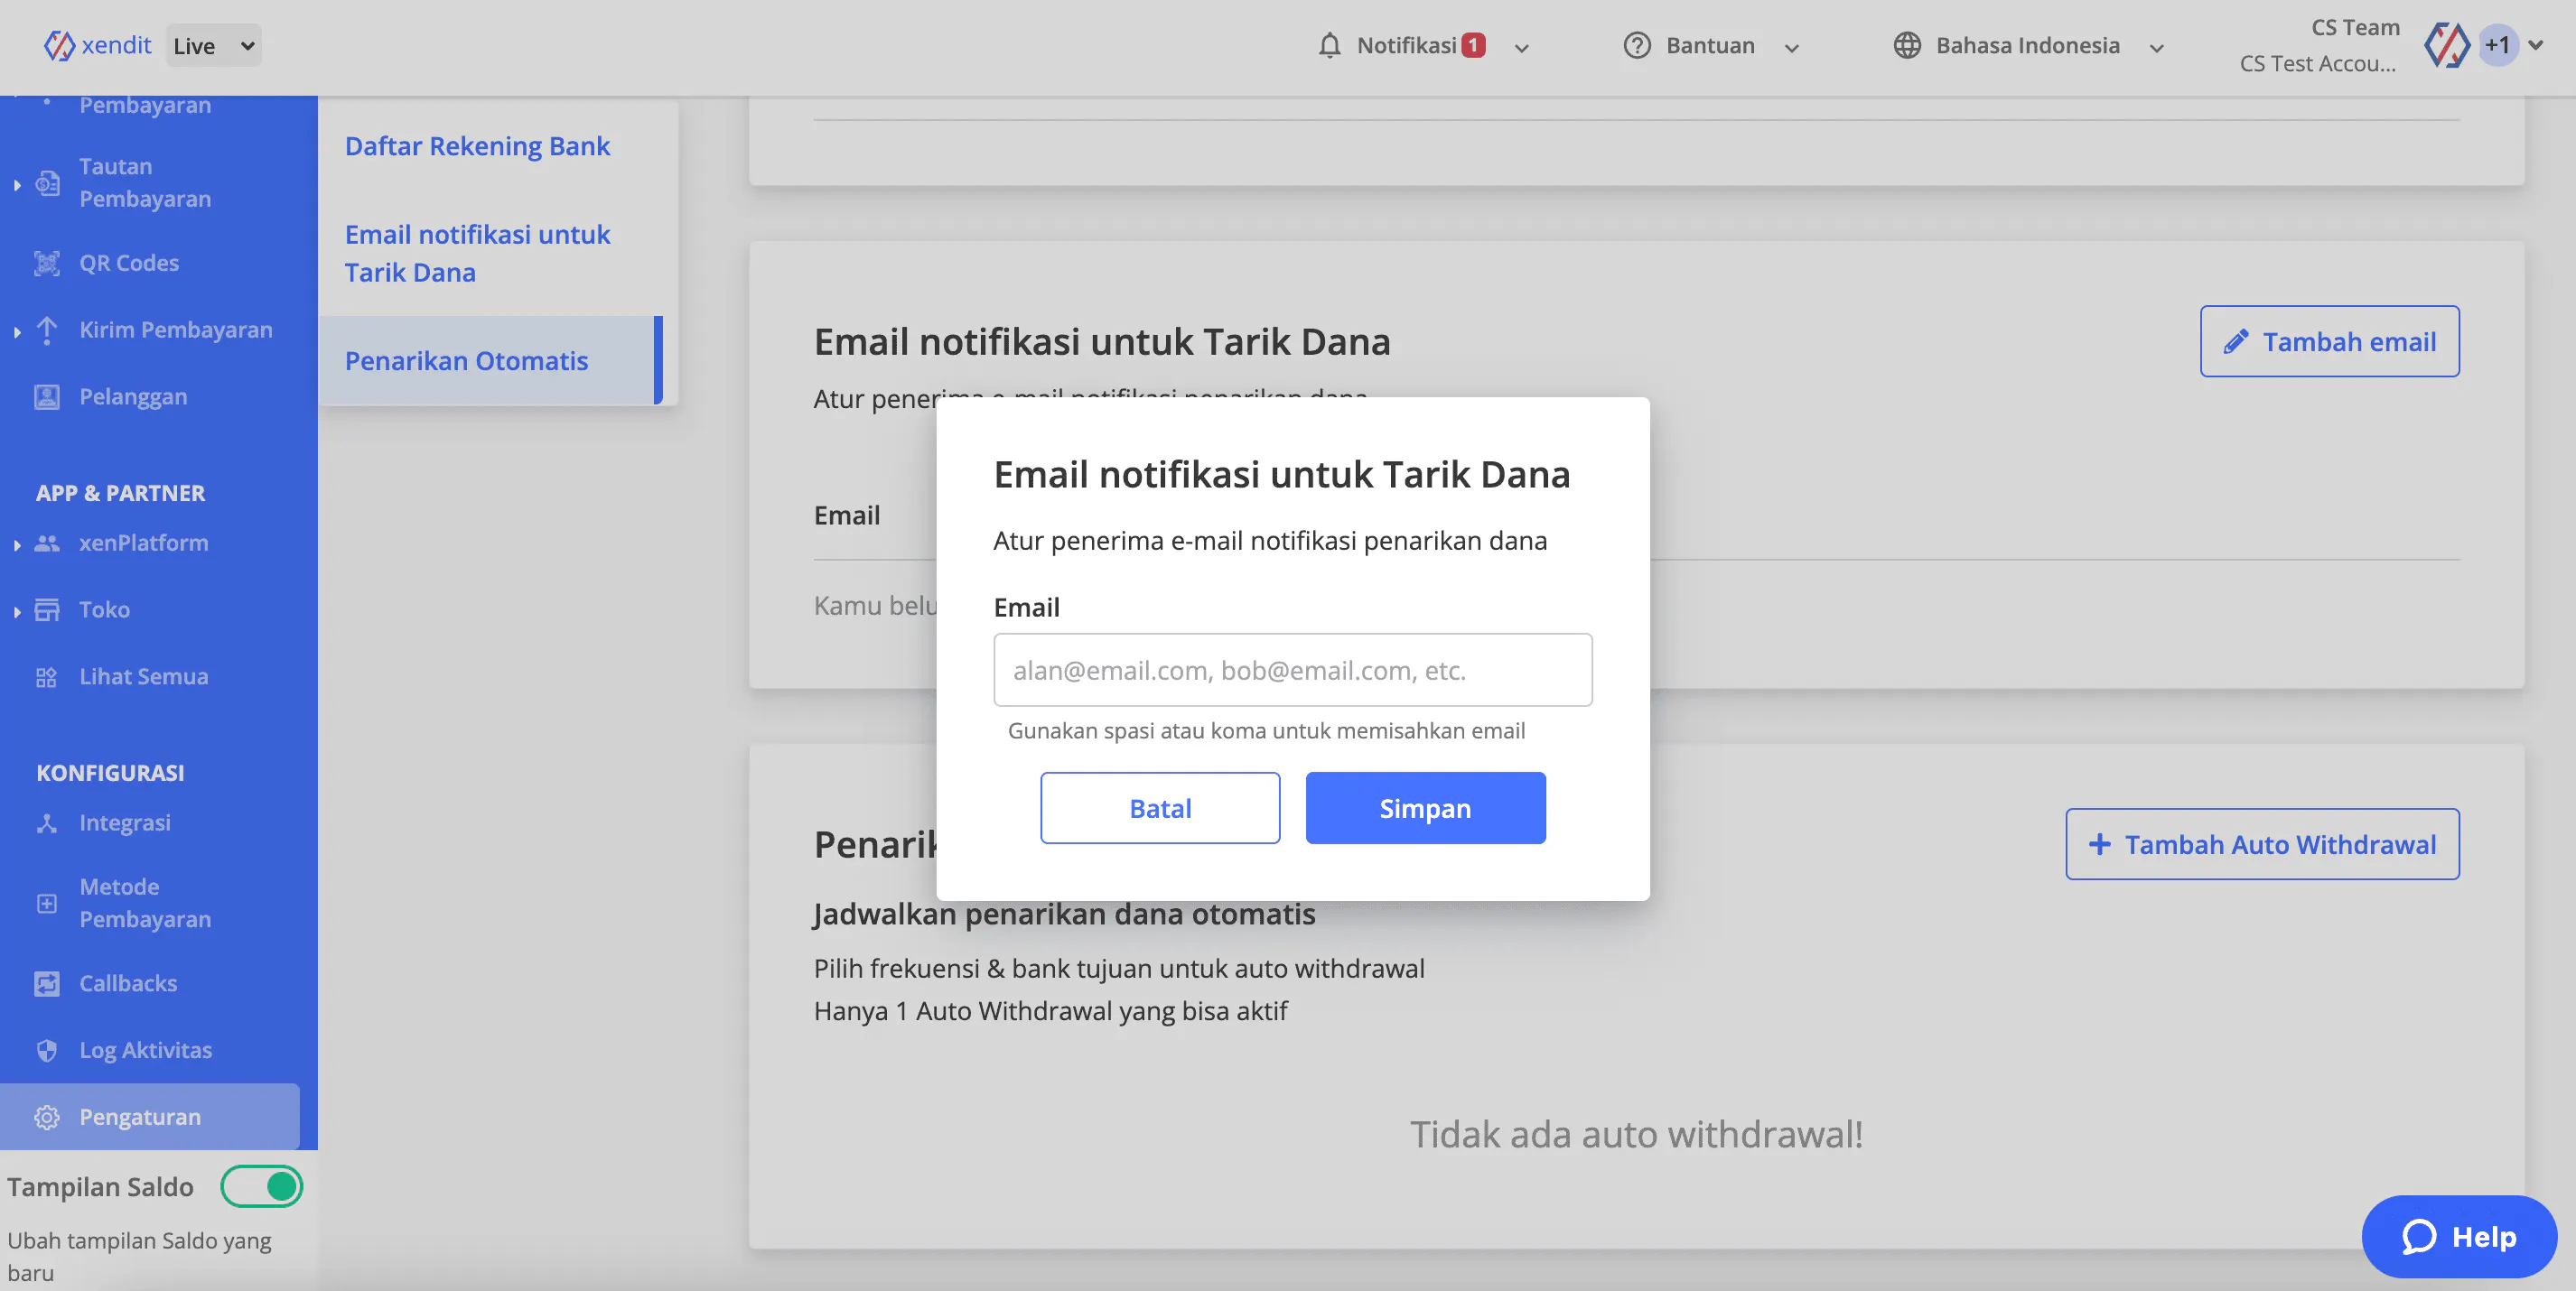
Task: Click the globe language icon
Action: click(x=1906, y=46)
